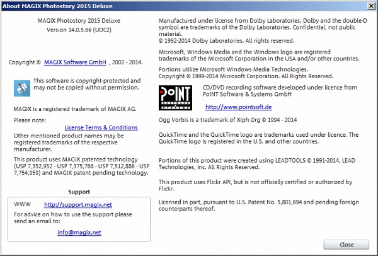Click the 'MAGIX is a registered trademark' line
Screen dimensions: 378x256
click(75, 109)
